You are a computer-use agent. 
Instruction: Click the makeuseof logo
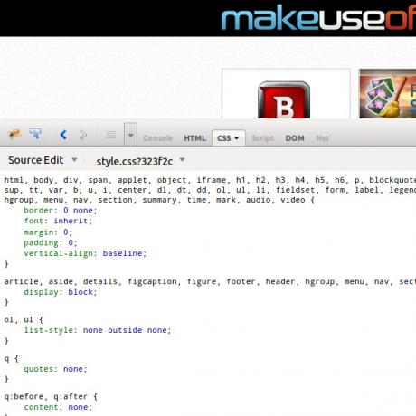coord(318,17)
